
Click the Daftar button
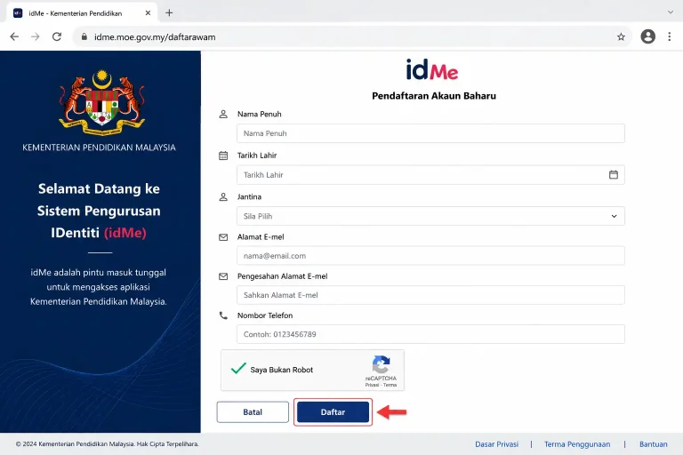333,411
